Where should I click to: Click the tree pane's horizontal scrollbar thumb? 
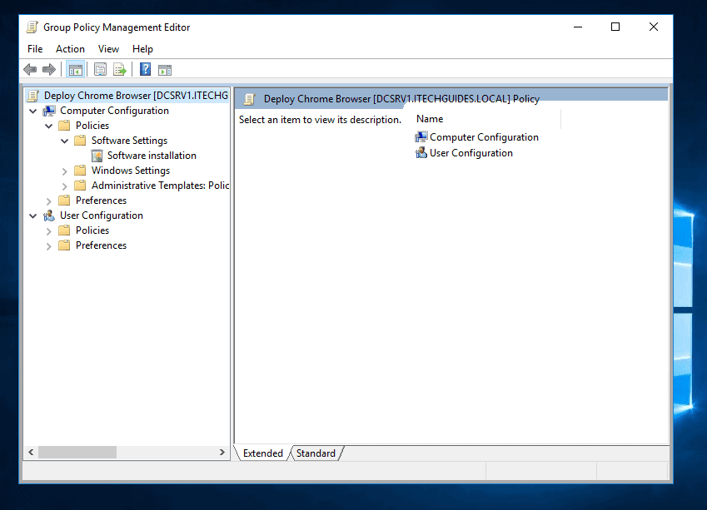(x=77, y=453)
